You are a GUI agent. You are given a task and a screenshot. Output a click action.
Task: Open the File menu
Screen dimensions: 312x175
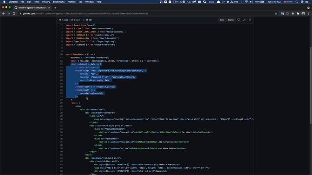pyautogui.click(x=22, y=2)
